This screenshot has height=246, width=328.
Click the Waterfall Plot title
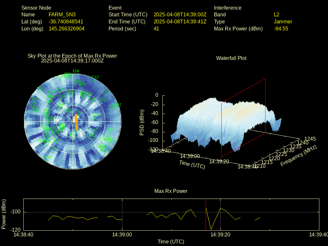[231, 58]
